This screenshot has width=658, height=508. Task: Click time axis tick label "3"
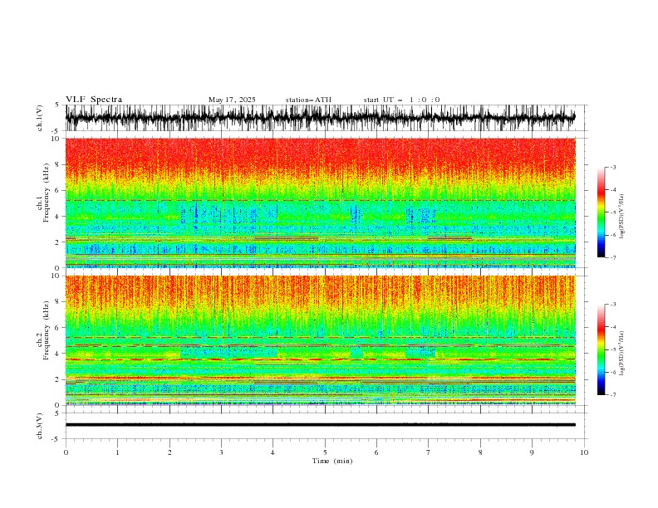(x=221, y=452)
